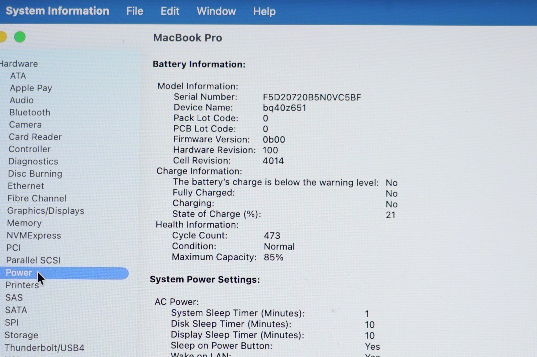Select Printers in the sidebar
The image size is (537, 357).
[x=22, y=285]
